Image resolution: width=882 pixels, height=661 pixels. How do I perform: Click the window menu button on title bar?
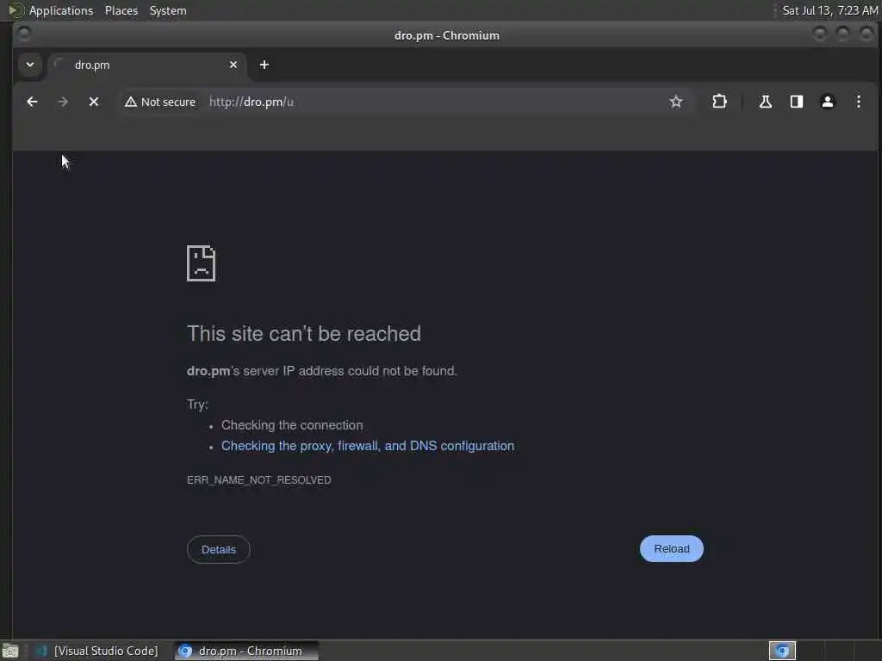point(24,34)
